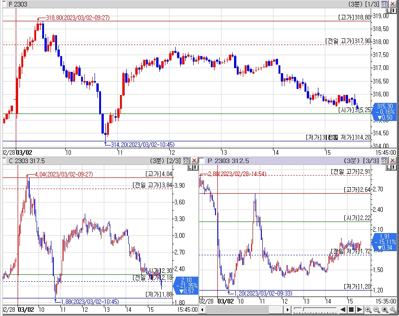Screen dimensions: 399x316
Task: Click the 4.04 high annotation in call chart
Action: click(64, 174)
